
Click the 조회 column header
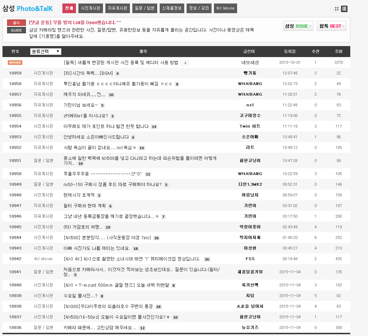pyautogui.click(x=339, y=51)
